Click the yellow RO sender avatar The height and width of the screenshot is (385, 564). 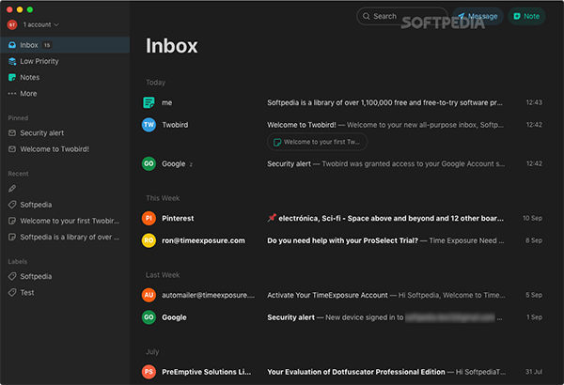(x=149, y=240)
